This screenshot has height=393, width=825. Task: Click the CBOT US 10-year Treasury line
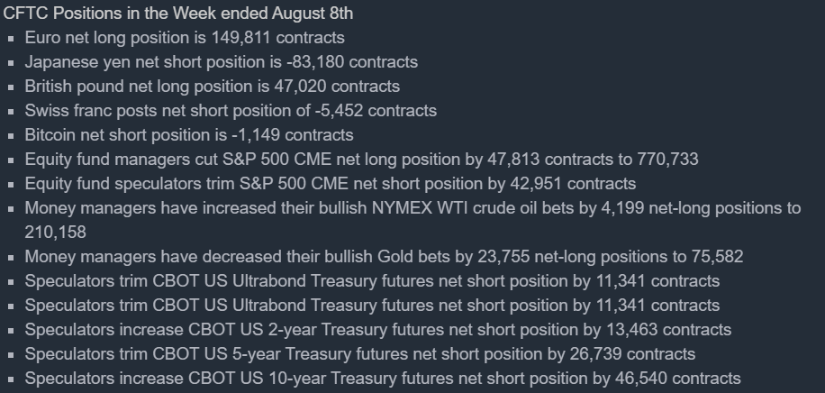[383, 379]
